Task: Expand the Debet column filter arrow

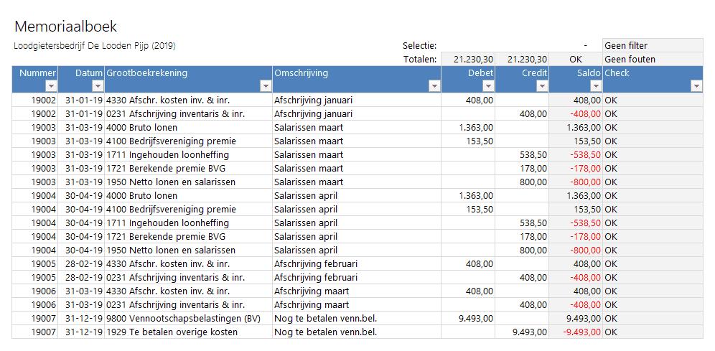Action: pos(487,86)
